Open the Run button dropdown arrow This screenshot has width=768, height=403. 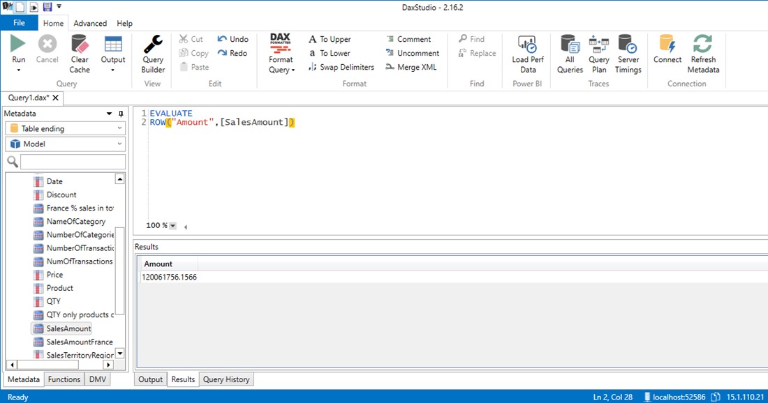tap(18, 70)
